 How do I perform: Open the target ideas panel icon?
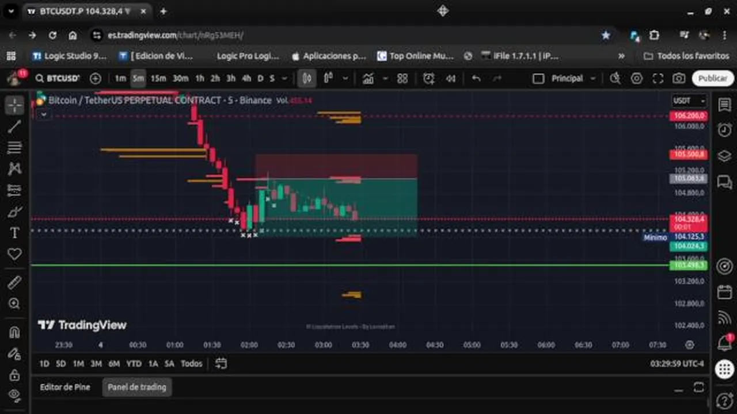coord(724,266)
